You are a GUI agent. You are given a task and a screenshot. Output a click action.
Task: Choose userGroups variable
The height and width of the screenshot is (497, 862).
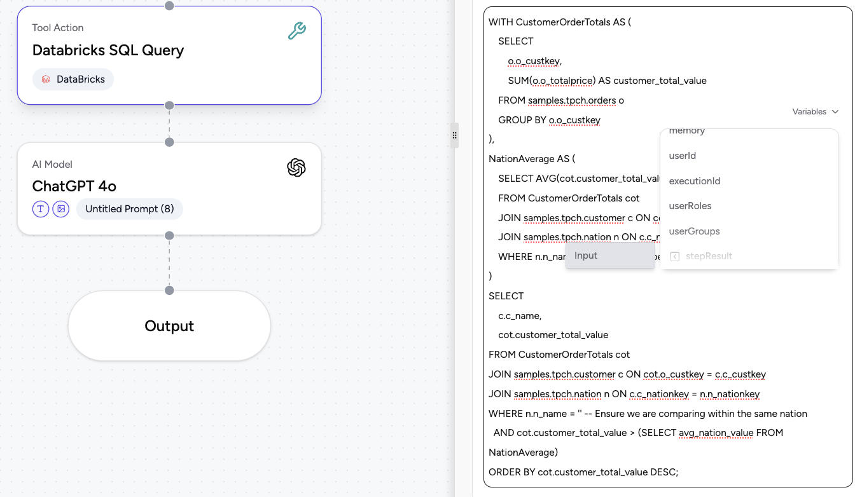[749, 231]
